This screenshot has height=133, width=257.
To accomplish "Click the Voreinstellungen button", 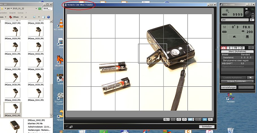I will tap(229, 87).
